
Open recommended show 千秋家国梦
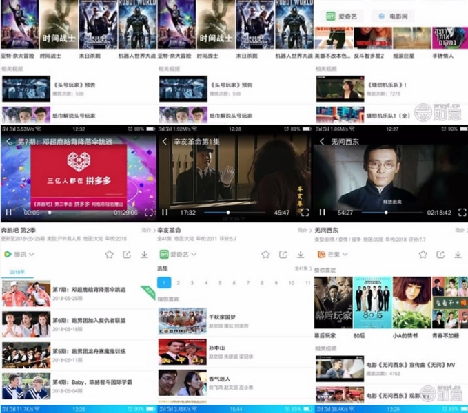[234, 321]
